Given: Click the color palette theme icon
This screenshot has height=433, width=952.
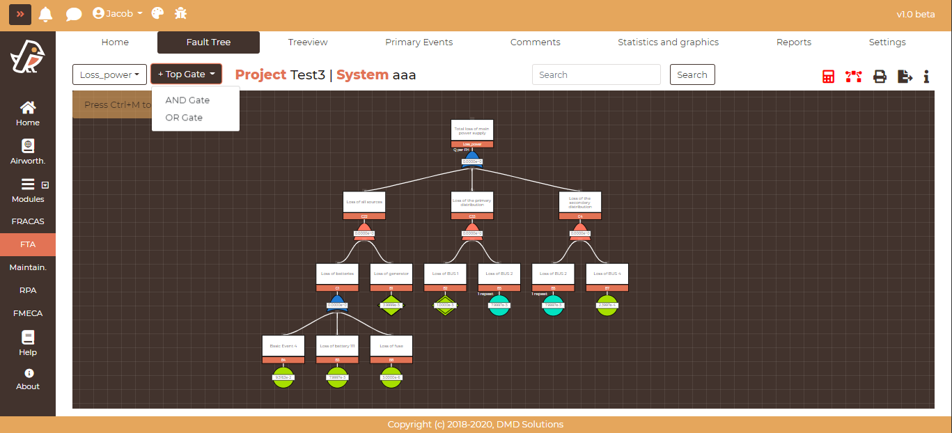Looking at the screenshot, I should (158, 13).
